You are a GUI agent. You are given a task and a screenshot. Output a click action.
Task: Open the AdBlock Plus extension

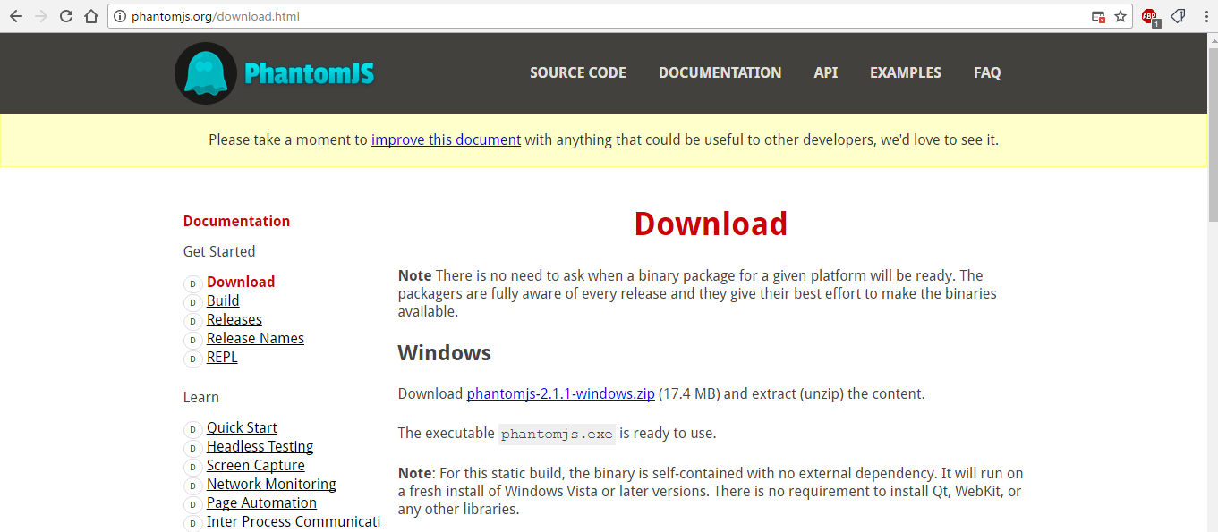coord(1150,15)
